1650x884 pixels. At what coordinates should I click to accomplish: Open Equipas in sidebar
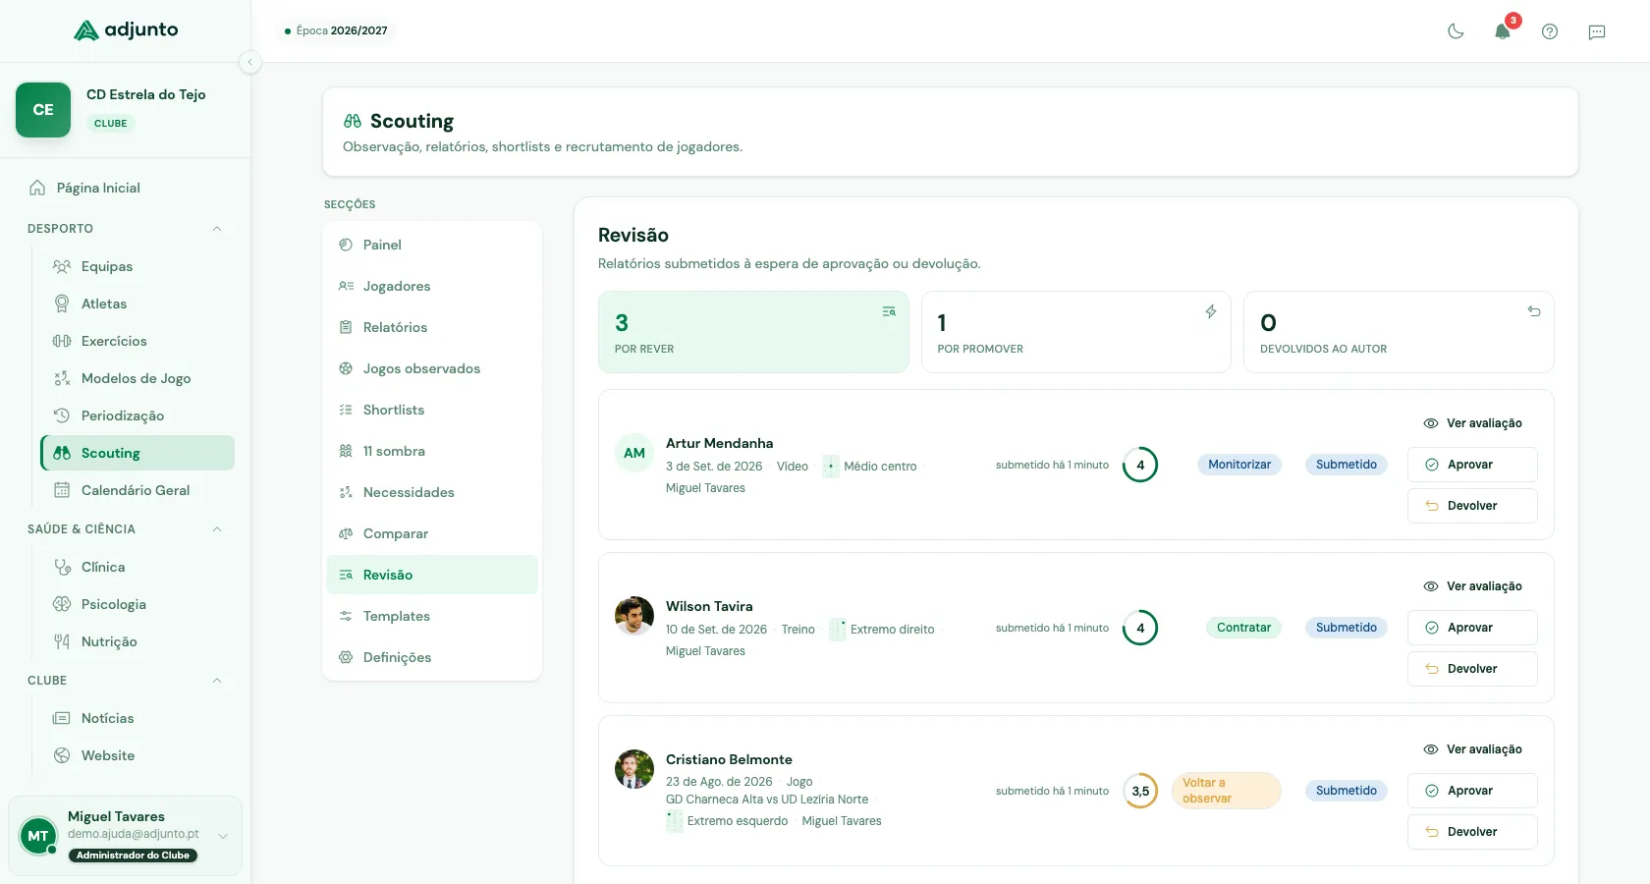click(137, 266)
